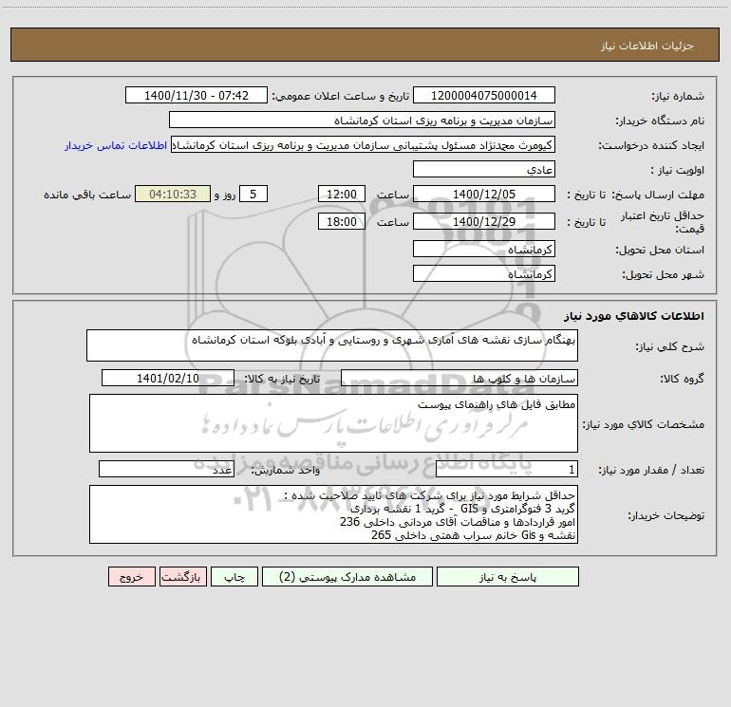Open اطلاعات تماس خریدار link

tap(116, 145)
